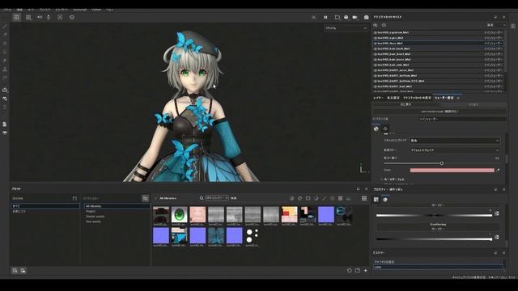The width and height of the screenshot is (518, 291).
Task: Switch to the テクスチャセットの設定 tab
Action: coord(417,98)
